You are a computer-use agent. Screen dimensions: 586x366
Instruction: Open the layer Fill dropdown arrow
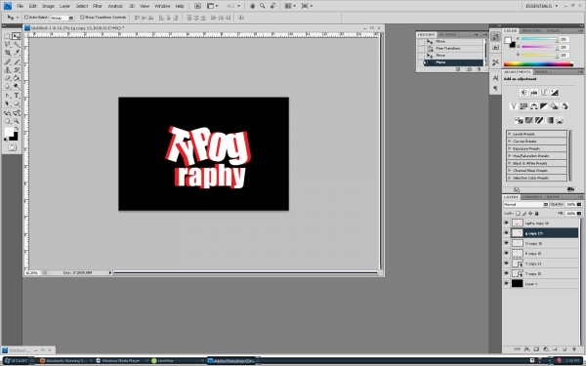pos(579,213)
